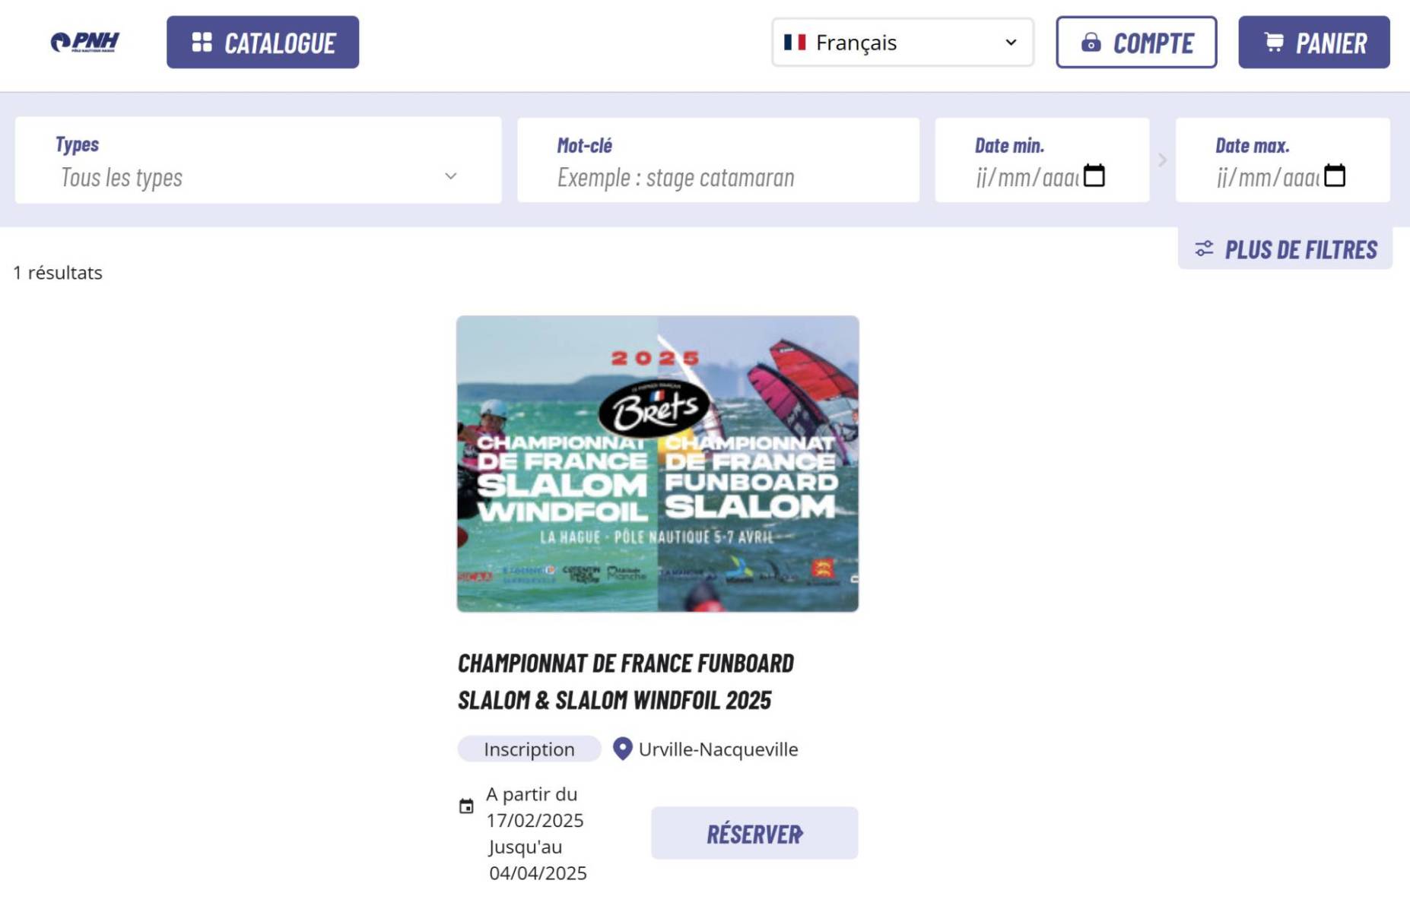Open the Français language dropdown
The height and width of the screenshot is (912, 1410).
click(902, 43)
